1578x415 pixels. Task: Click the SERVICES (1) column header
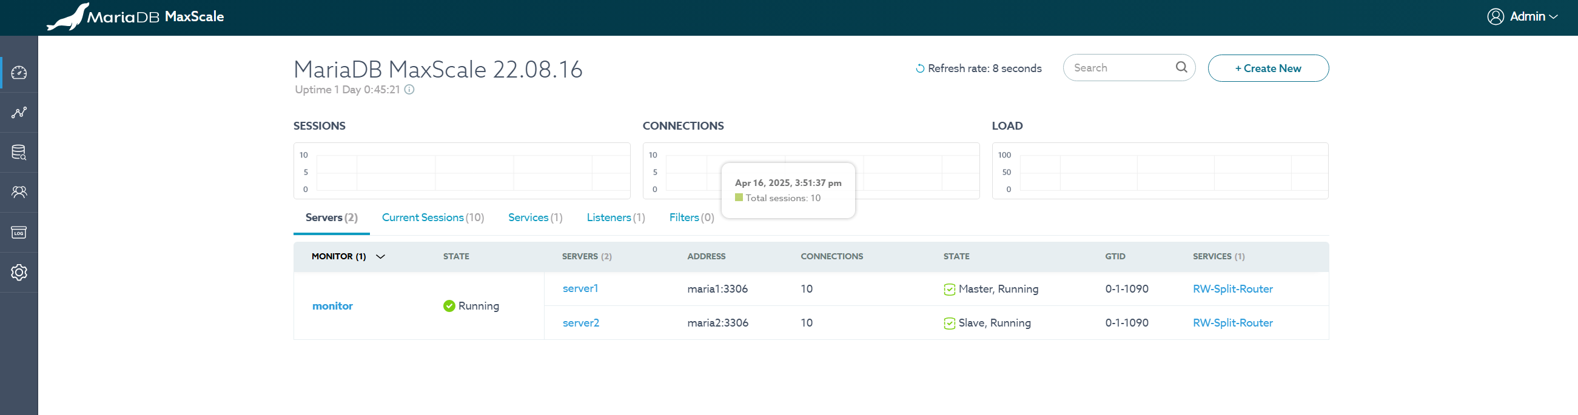(x=1218, y=256)
